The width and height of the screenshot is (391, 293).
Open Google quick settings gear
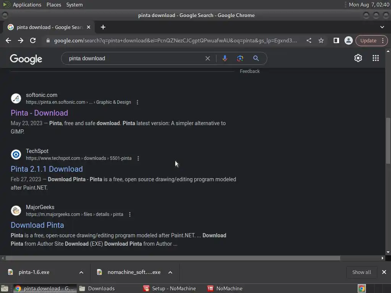point(358,58)
